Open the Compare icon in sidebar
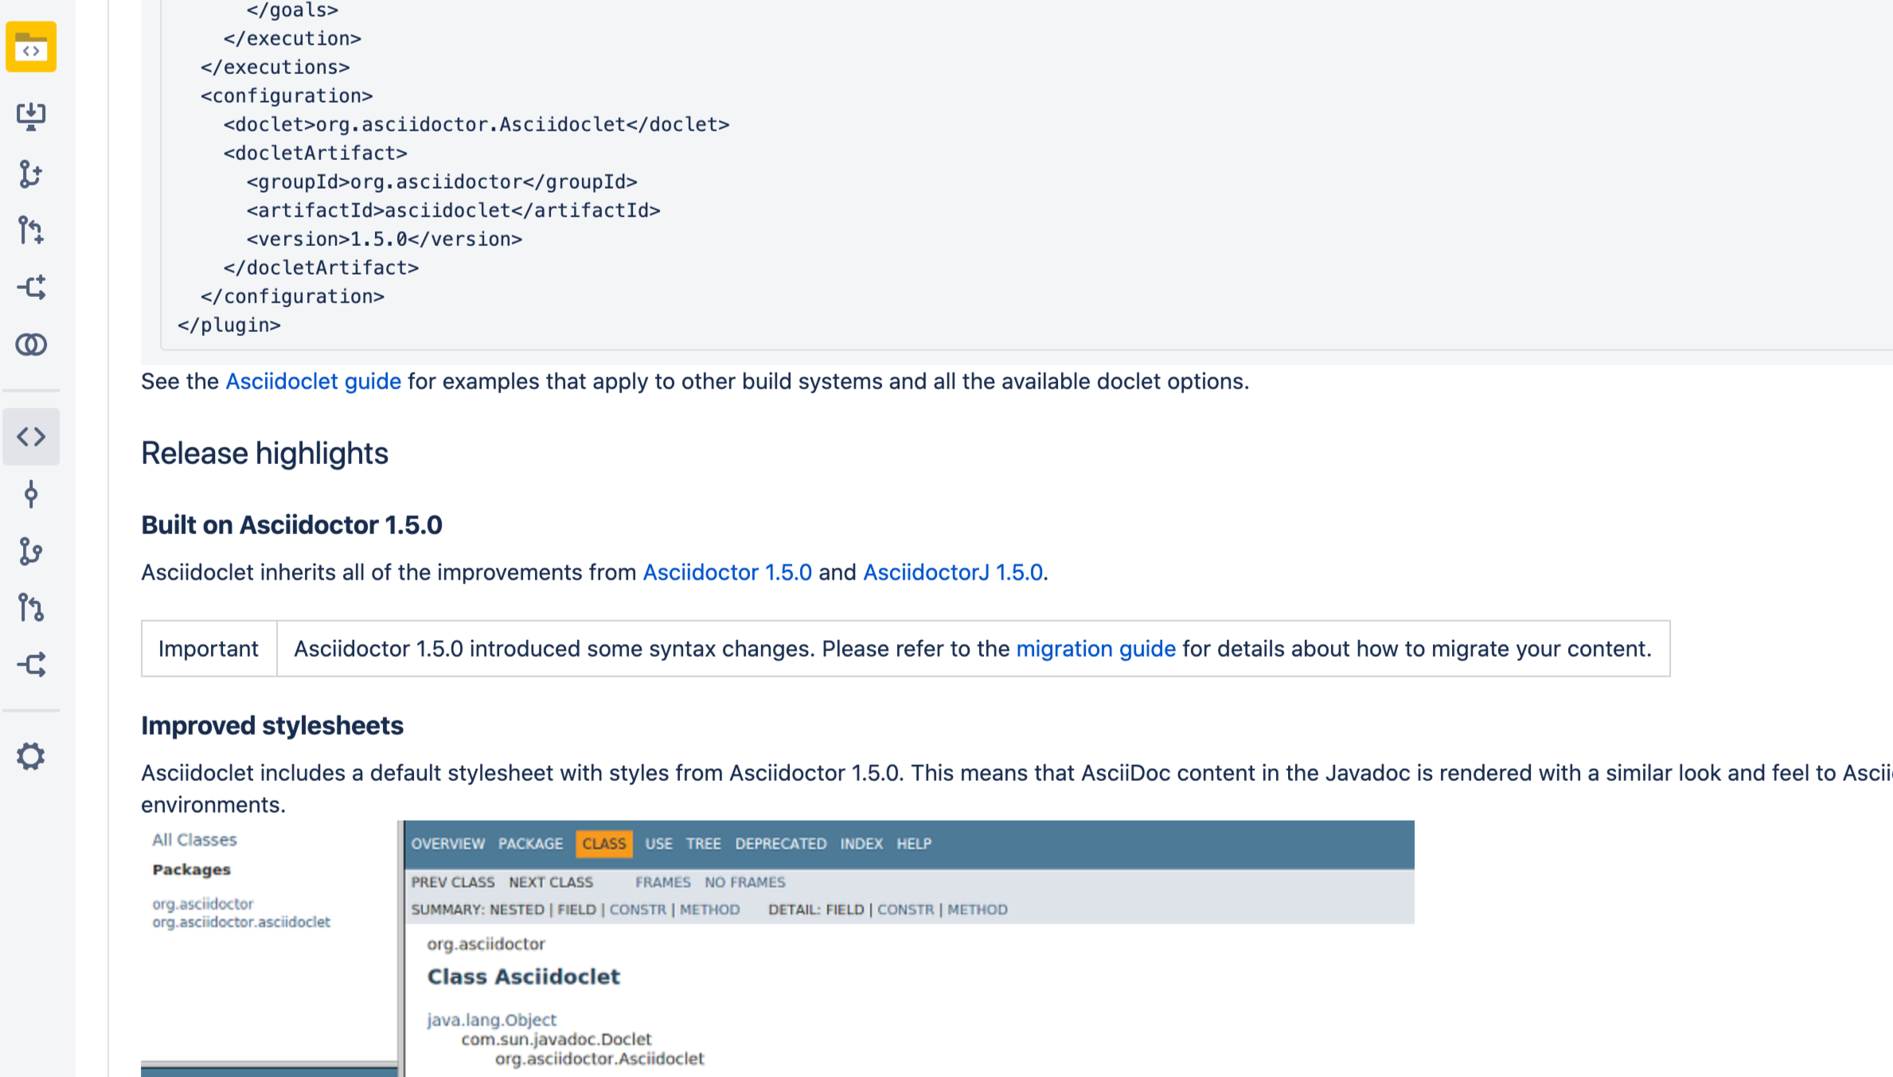Viewport: 1893px width, 1077px height. (x=31, y=345)
